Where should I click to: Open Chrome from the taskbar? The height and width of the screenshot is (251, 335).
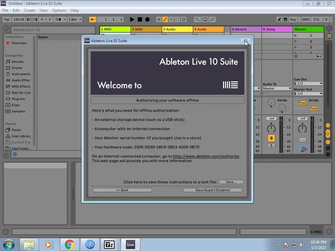click(69, 244)
